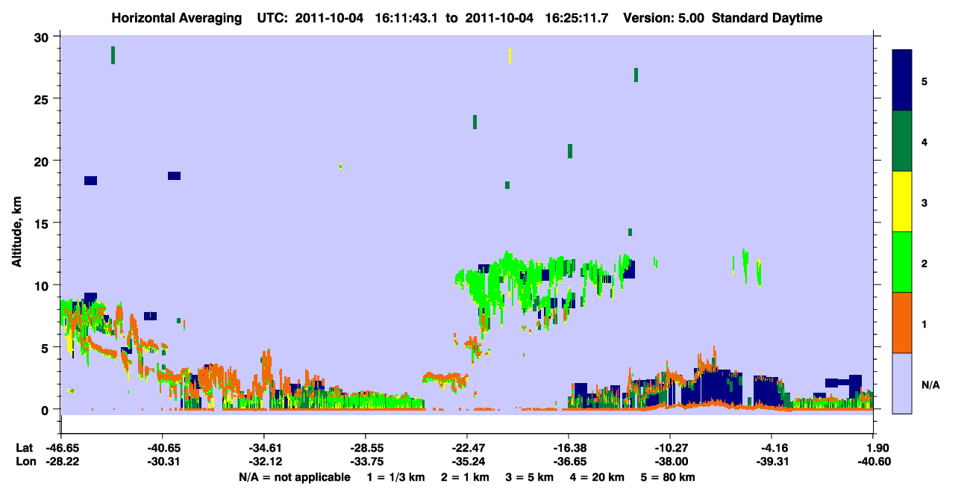The width and height of the screenshot is (970, 498).
Task: Click longitude value -35.24
Action: click(467, 461)
